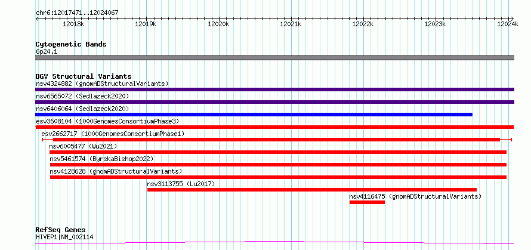Click the right arrow of the ruler
The image size is (531, 250).
tap(513, 18)
